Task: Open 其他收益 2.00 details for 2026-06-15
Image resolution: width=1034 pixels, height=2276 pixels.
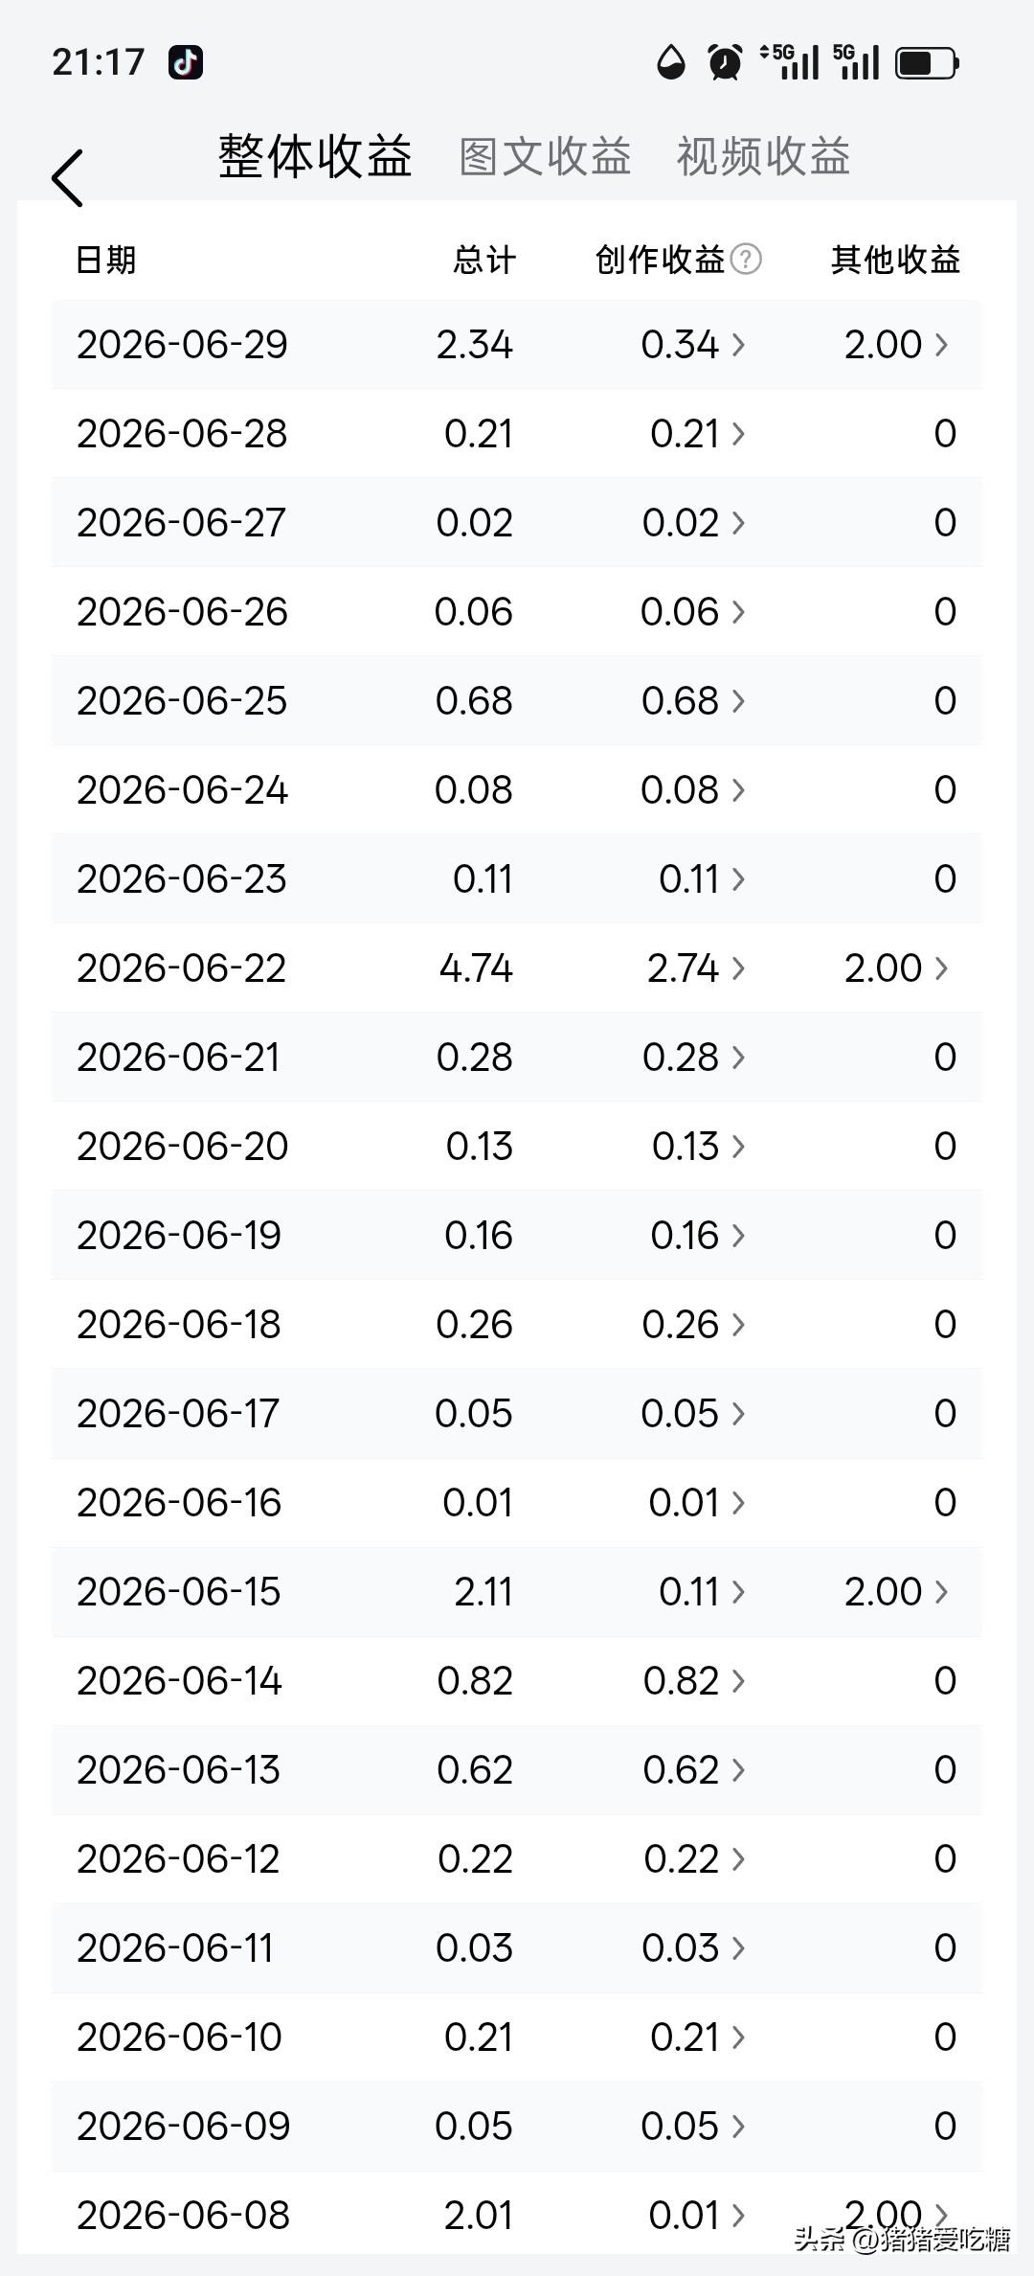Action: 896,1592
